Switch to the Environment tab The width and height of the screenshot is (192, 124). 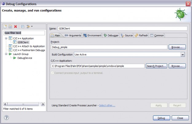[92, 36]
